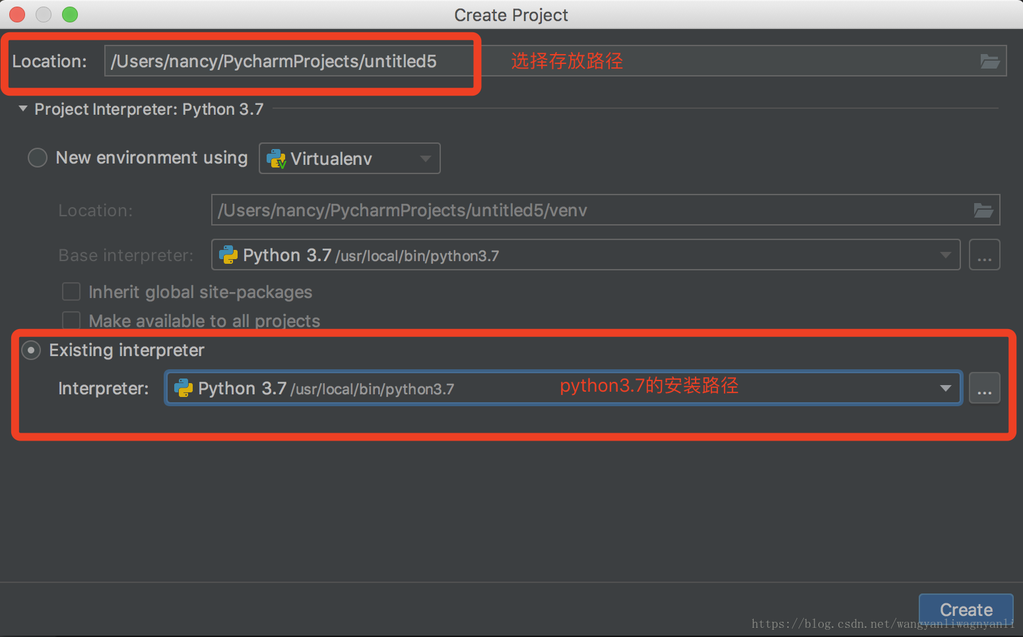Click the 'New environment using' label text

152,158
